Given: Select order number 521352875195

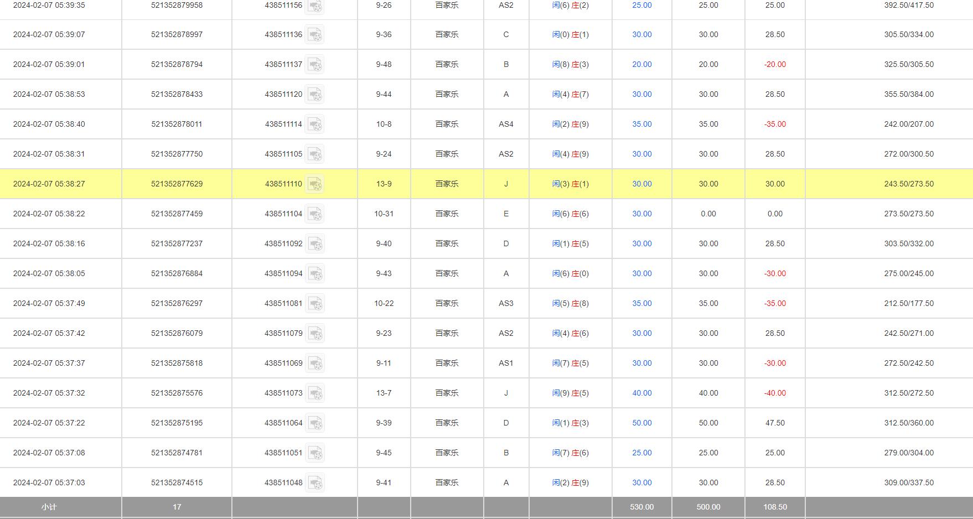Looking at the screenshot, I should click(177, 423).
